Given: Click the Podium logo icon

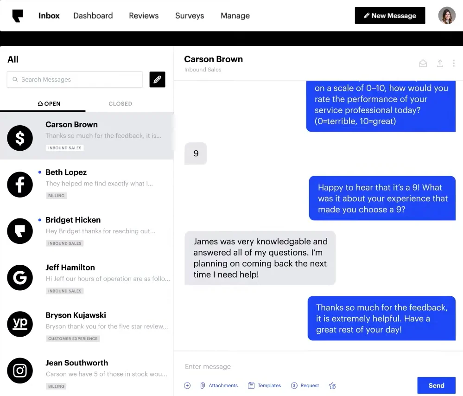Looking at the screenshot, I should (x=18, y=16).
